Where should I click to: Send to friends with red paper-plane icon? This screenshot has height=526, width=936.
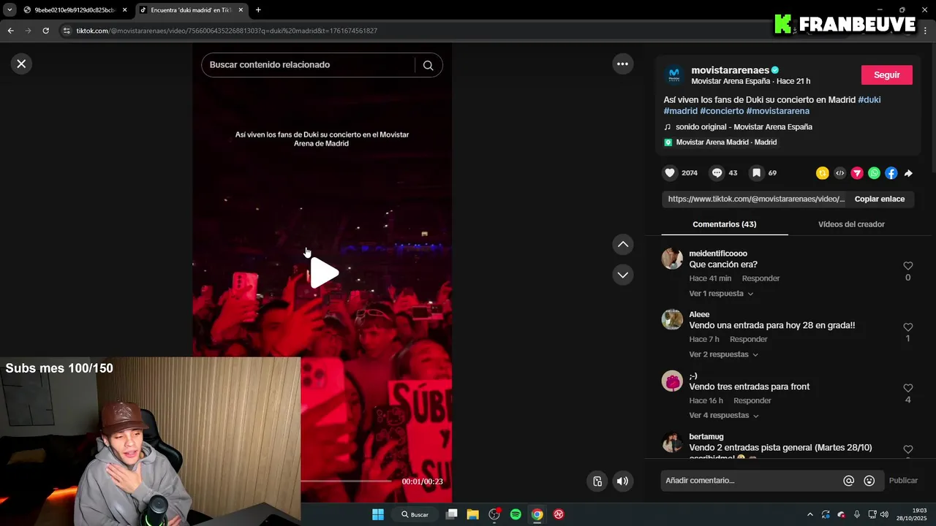pyautogui.click(x=857, y=173)
